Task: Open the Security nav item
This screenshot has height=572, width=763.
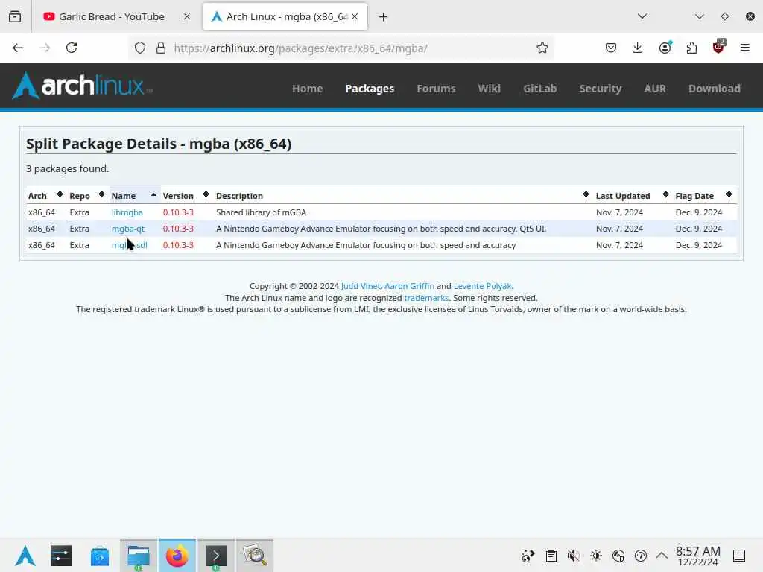Action: (601, 89)
